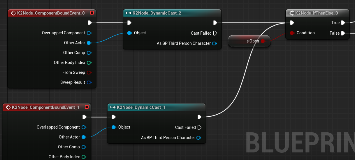Click the Other Body Index pin on ComponentBoundEvent_1

coord(84,157)
